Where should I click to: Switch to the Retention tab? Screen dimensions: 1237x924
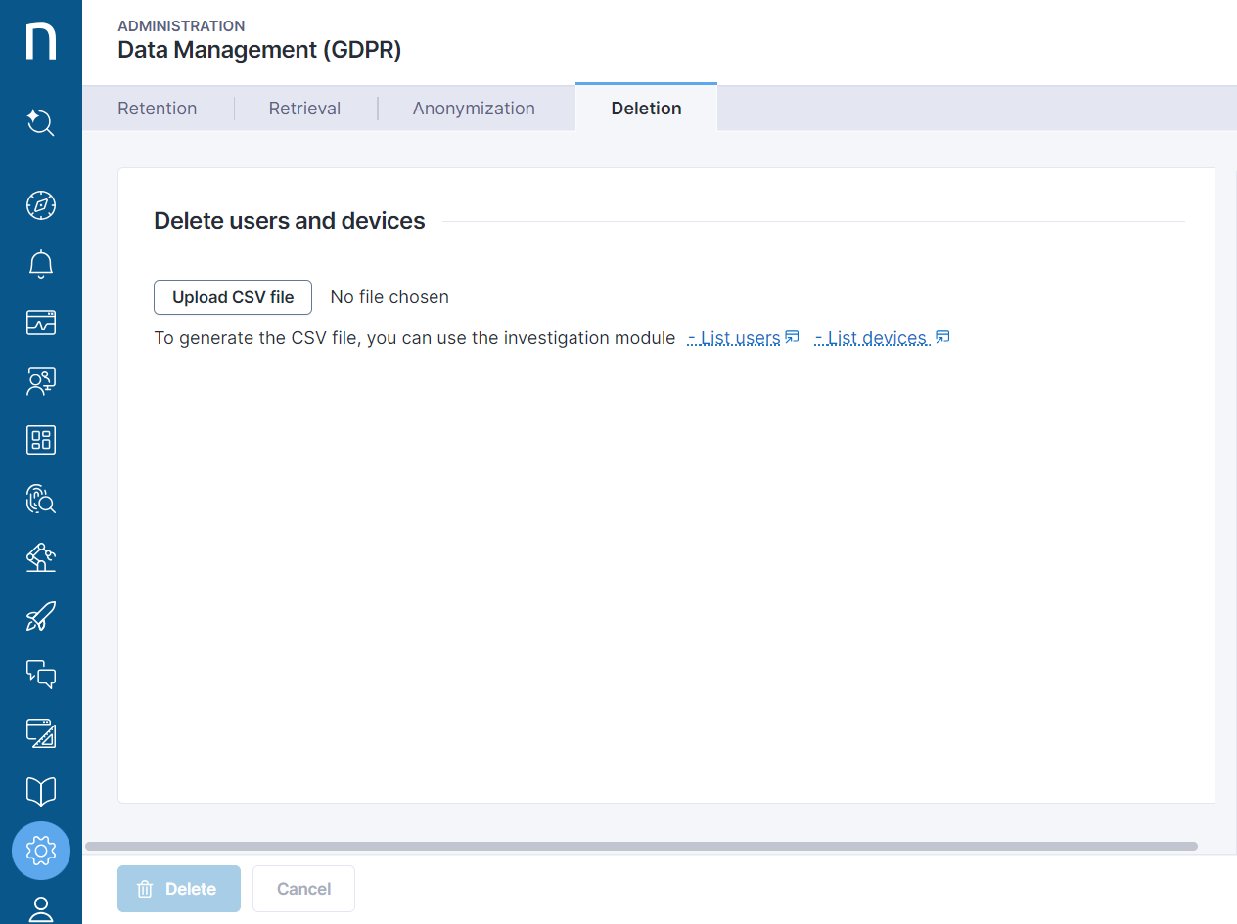tap(158, 109)
